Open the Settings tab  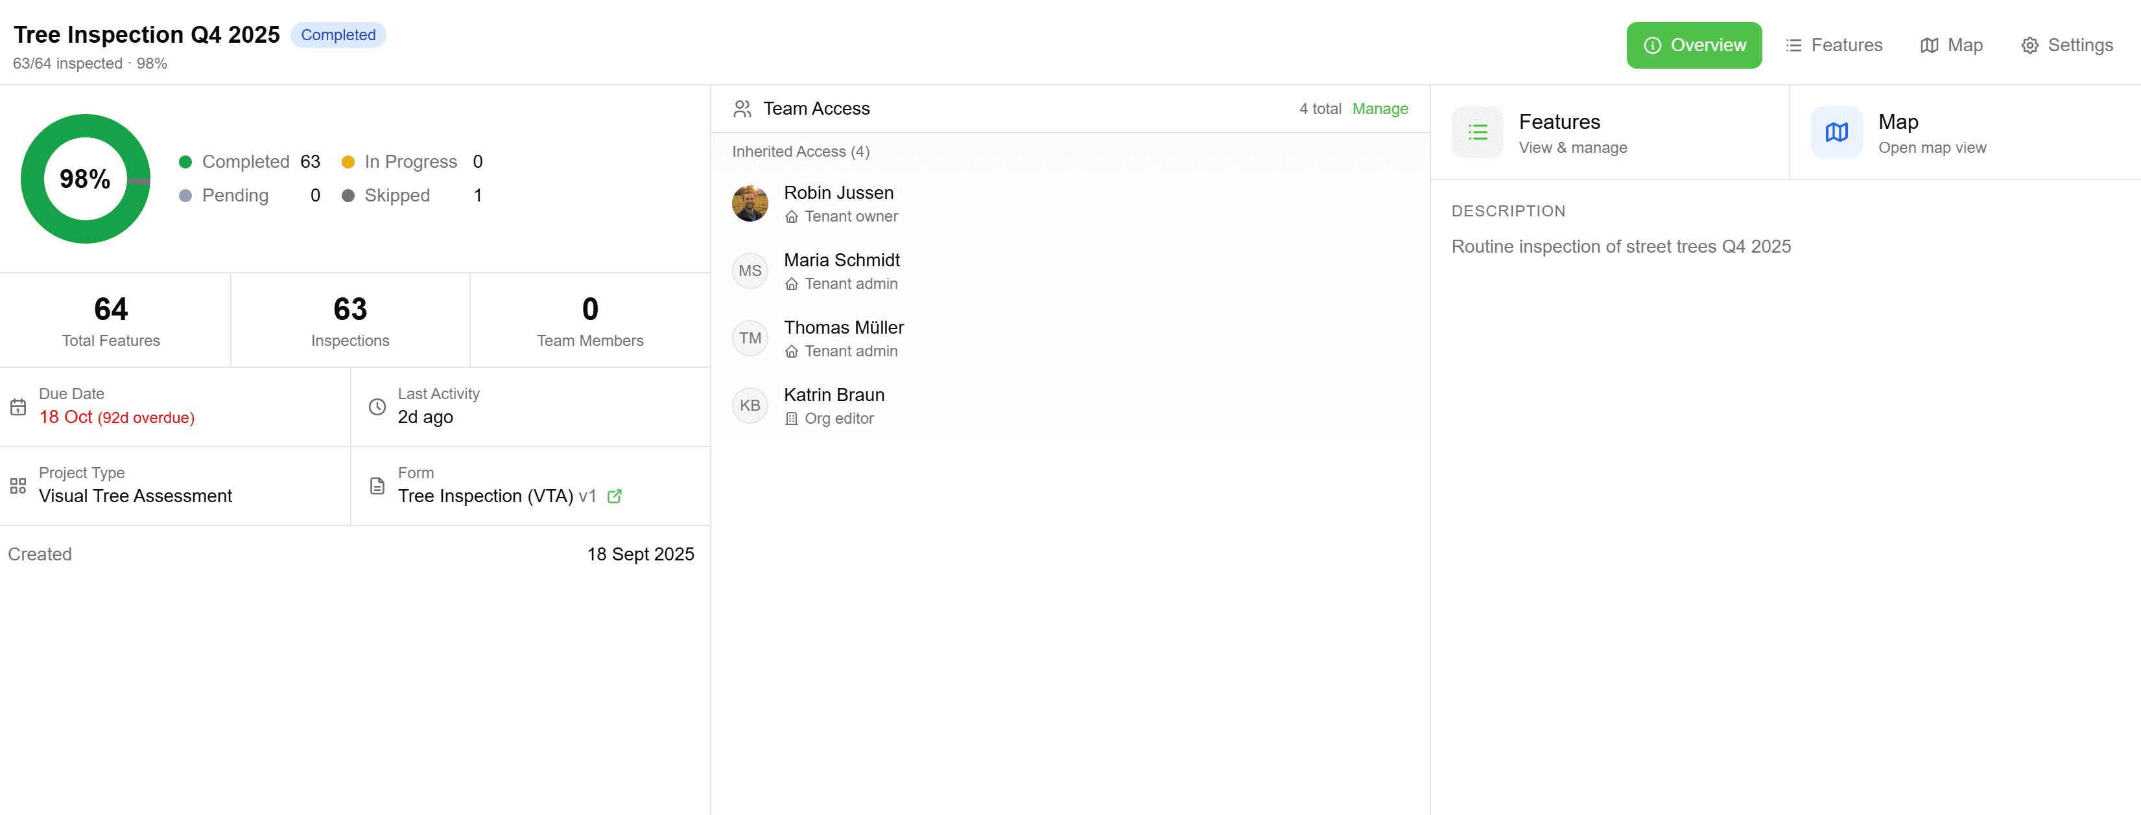(2066, 45)
